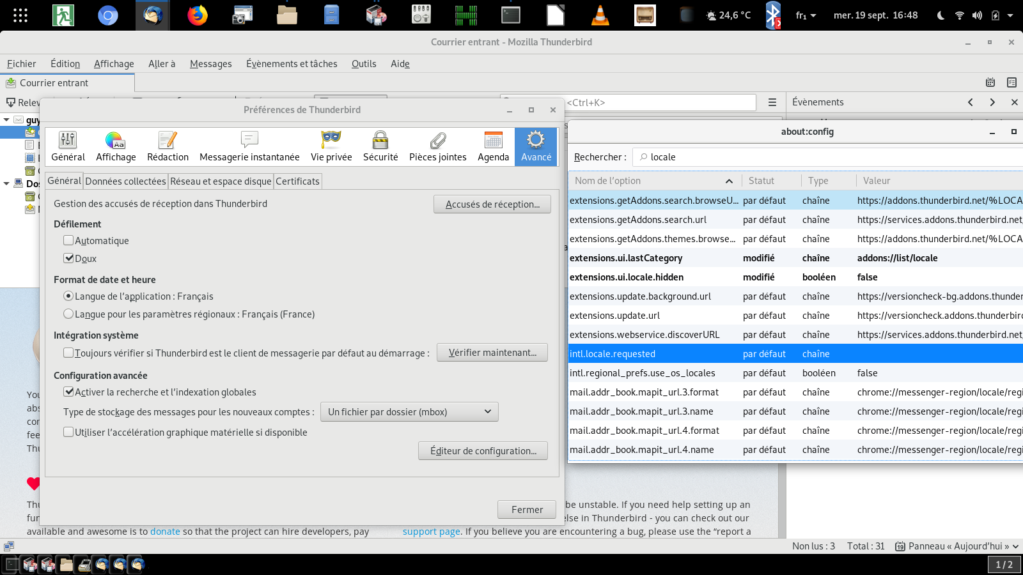The image size is (1023, 575).
Task: Select Langue de l'application : Français
Action: click(x=68, y=296)
